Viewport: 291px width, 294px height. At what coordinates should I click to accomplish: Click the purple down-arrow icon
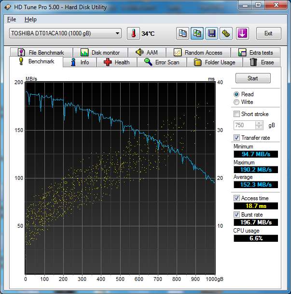click(242, 33)
